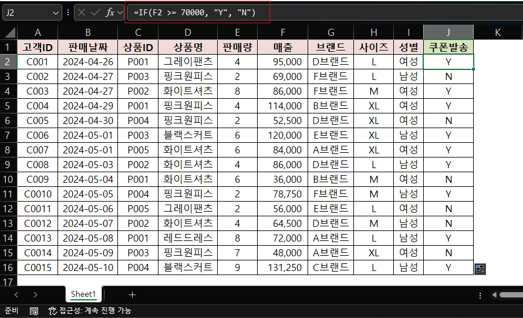Click the name box options dots
The height and width of the screenshot is (318, 523).
68,13
